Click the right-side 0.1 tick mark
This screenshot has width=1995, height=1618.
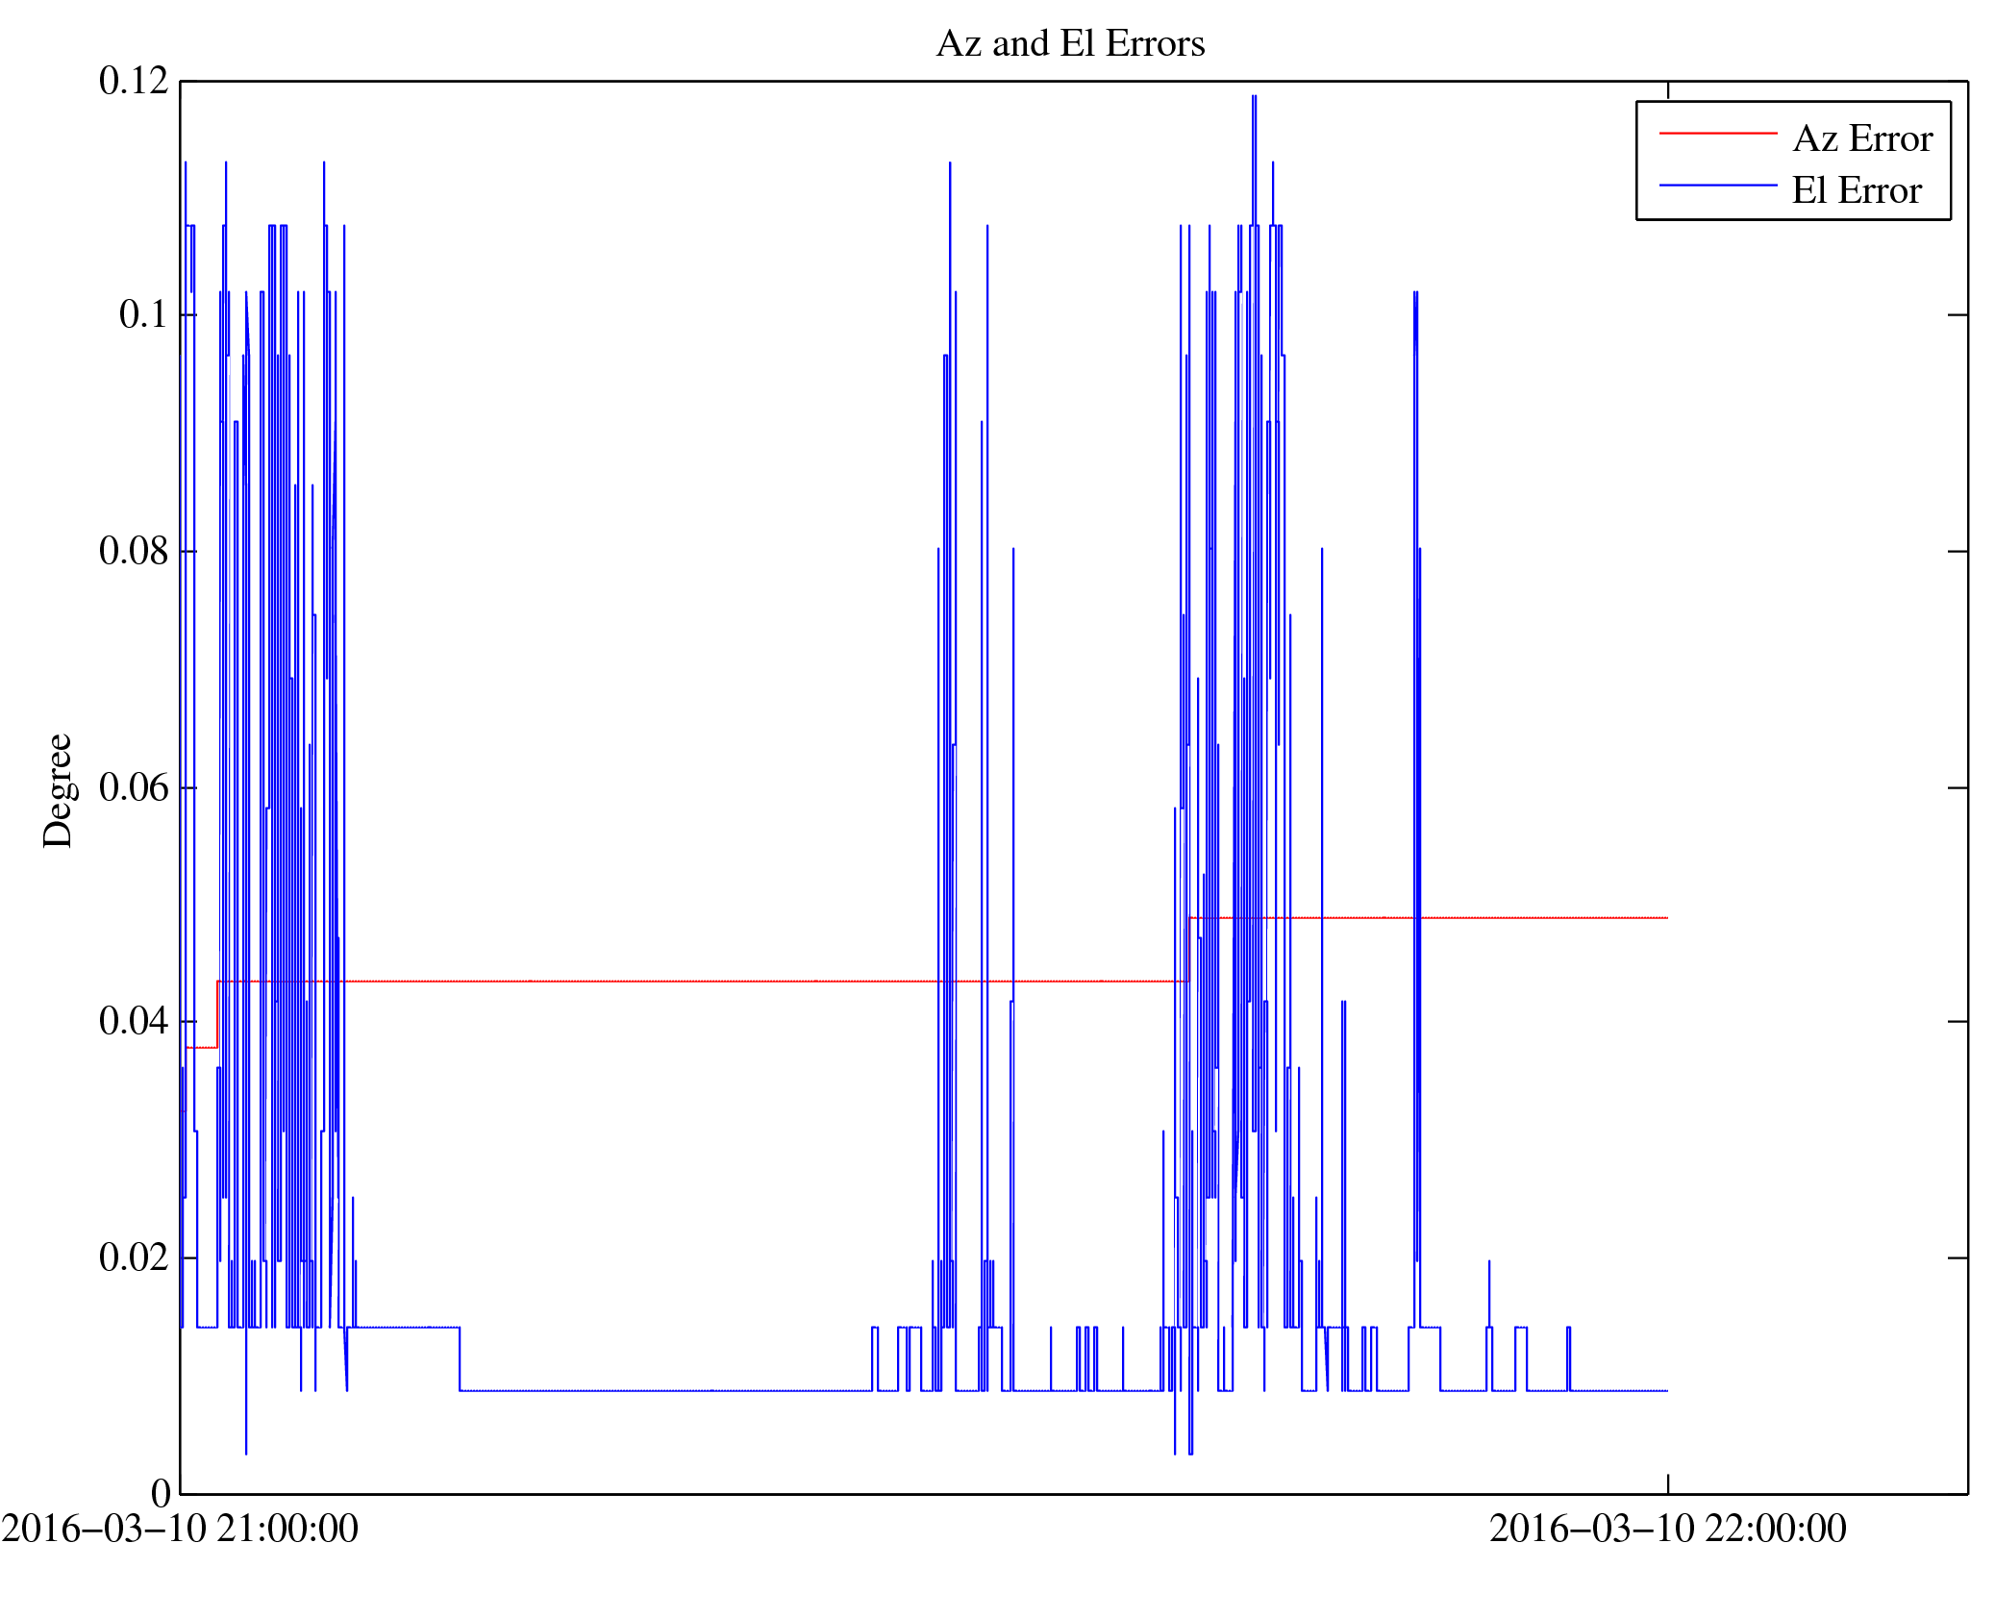click(1957, 314)
